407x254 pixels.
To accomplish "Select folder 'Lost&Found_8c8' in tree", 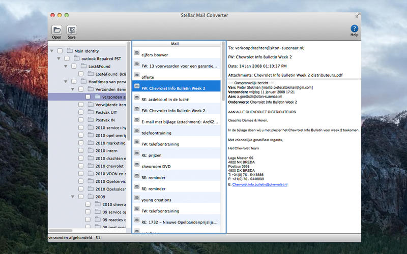I will point(110,74).
